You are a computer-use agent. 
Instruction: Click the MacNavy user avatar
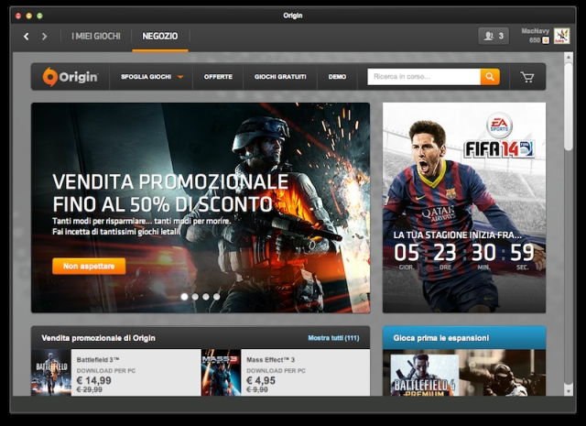[x=561, y=36]
